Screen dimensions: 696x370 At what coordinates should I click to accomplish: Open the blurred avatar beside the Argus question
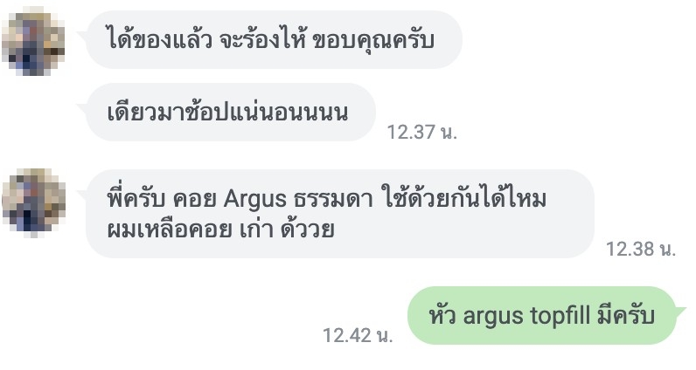[x=34, y=202]
